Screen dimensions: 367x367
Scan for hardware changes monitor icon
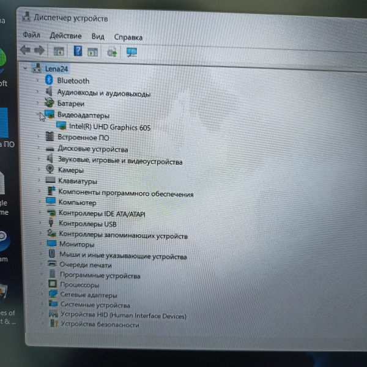pyautogui.click(x=132, y=52)
